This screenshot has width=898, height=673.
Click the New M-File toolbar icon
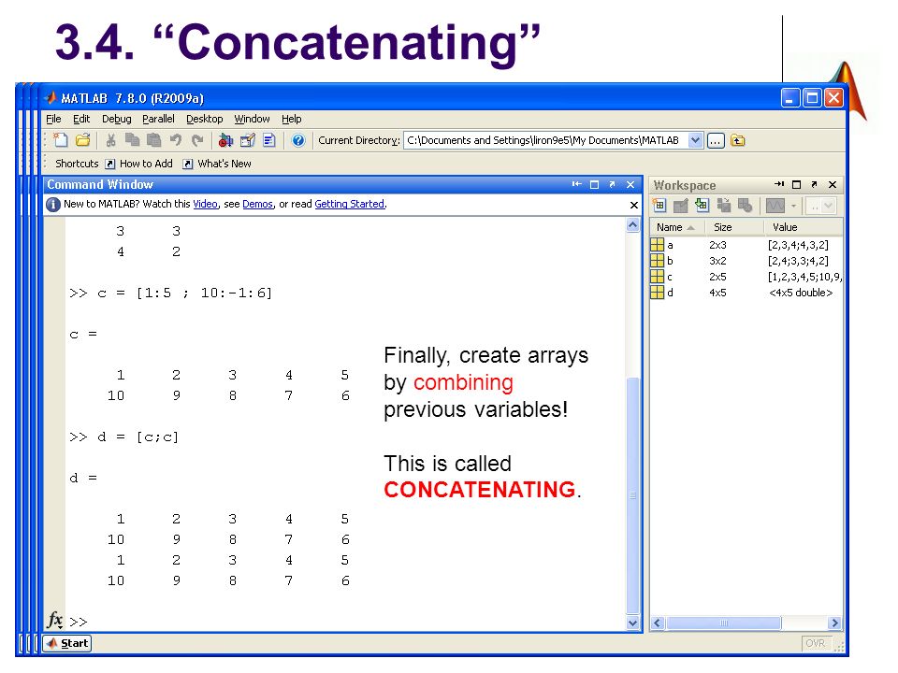[x=60, y=140]
